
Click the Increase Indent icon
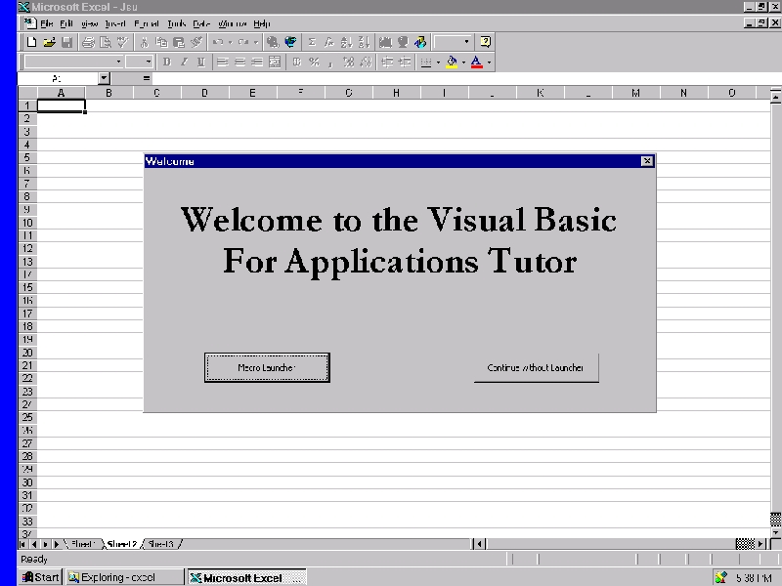coord(405,63)
